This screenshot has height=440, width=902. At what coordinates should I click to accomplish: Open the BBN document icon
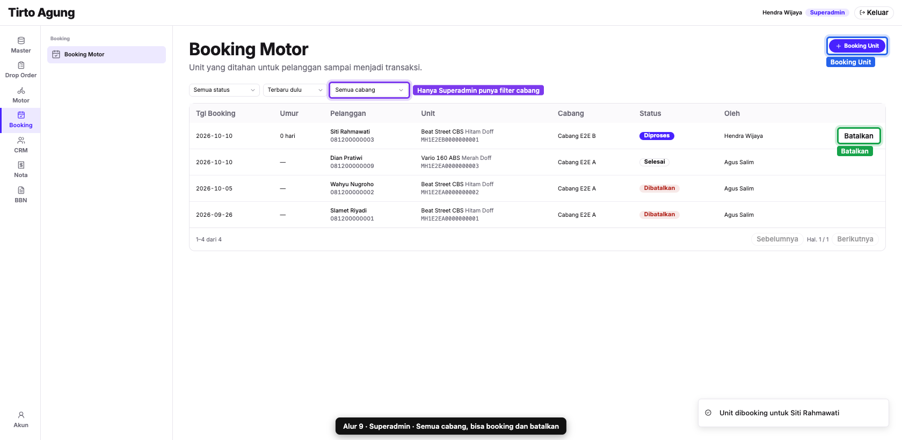click(21, 190)
